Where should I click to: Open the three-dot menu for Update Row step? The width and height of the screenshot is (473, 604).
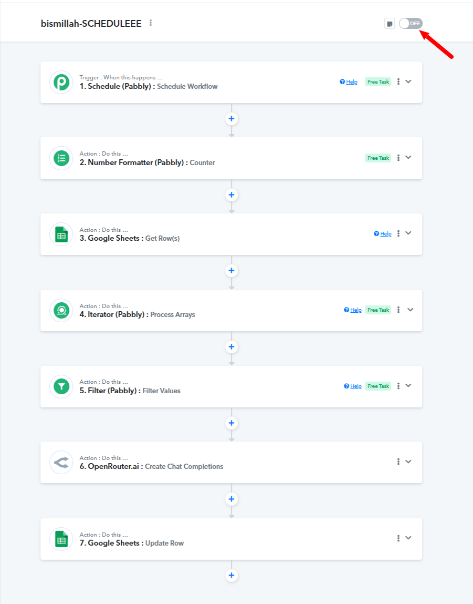(x=398, y=538)
